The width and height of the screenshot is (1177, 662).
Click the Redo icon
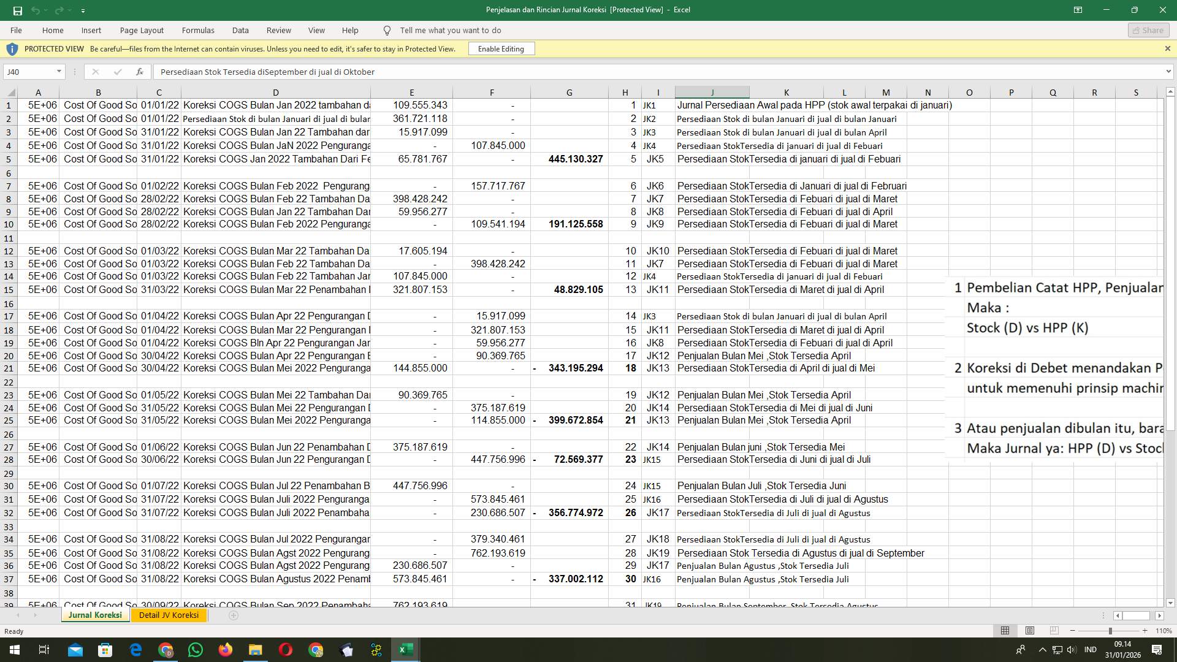click(x=58, y=10)
